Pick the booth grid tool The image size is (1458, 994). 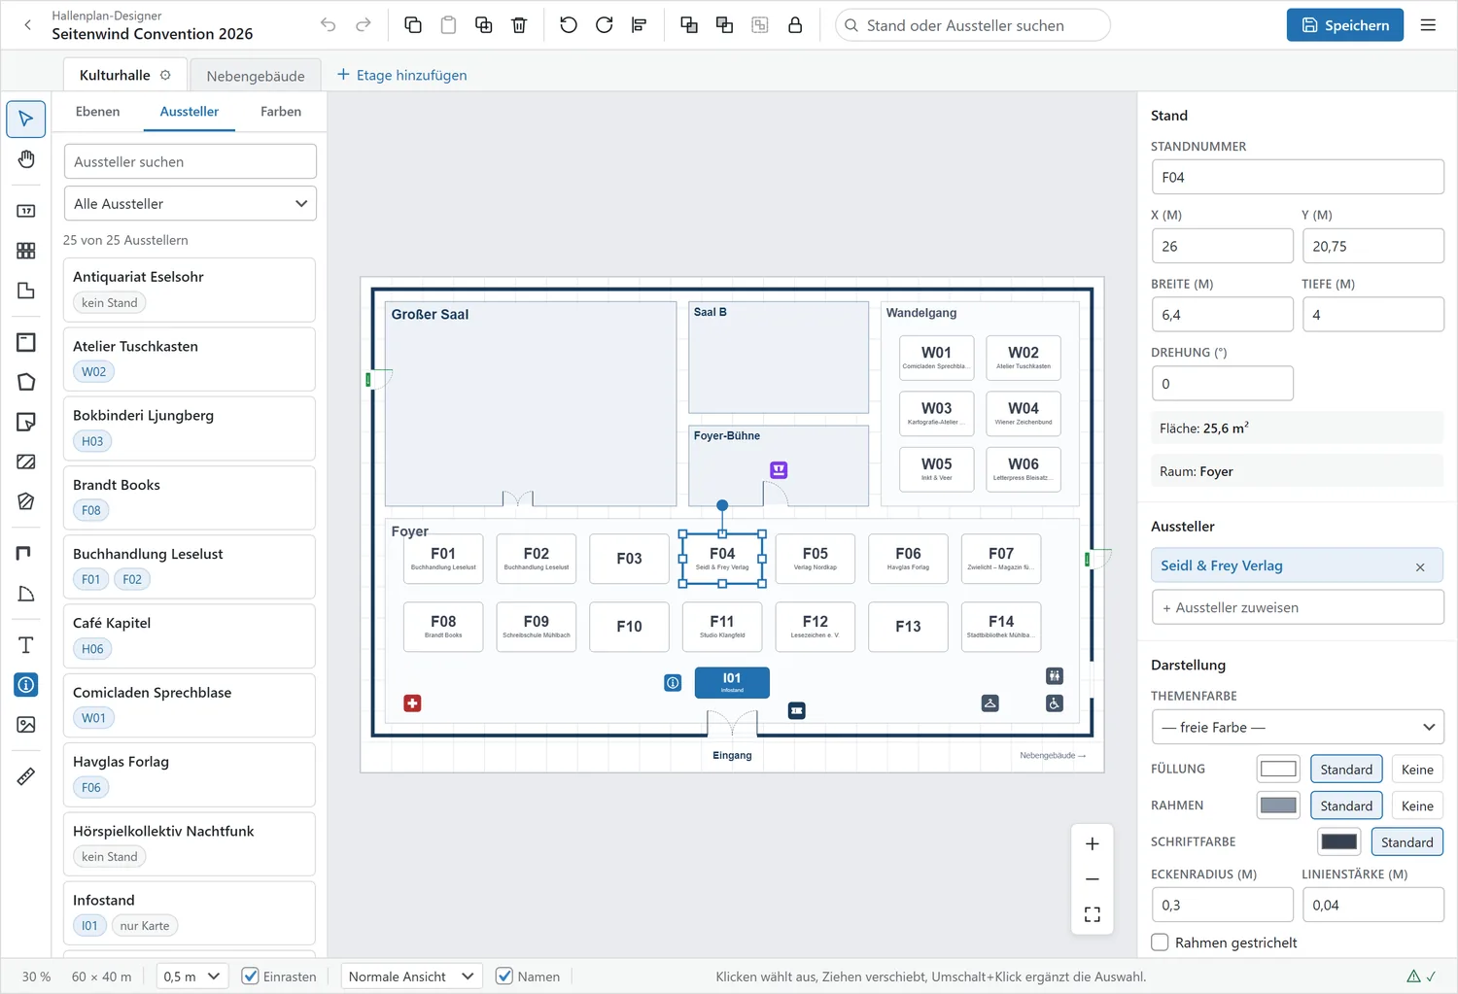click(26, 251)
